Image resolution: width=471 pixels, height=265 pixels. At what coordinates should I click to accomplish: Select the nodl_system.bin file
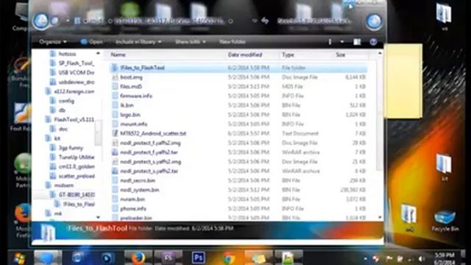point(139,190)
